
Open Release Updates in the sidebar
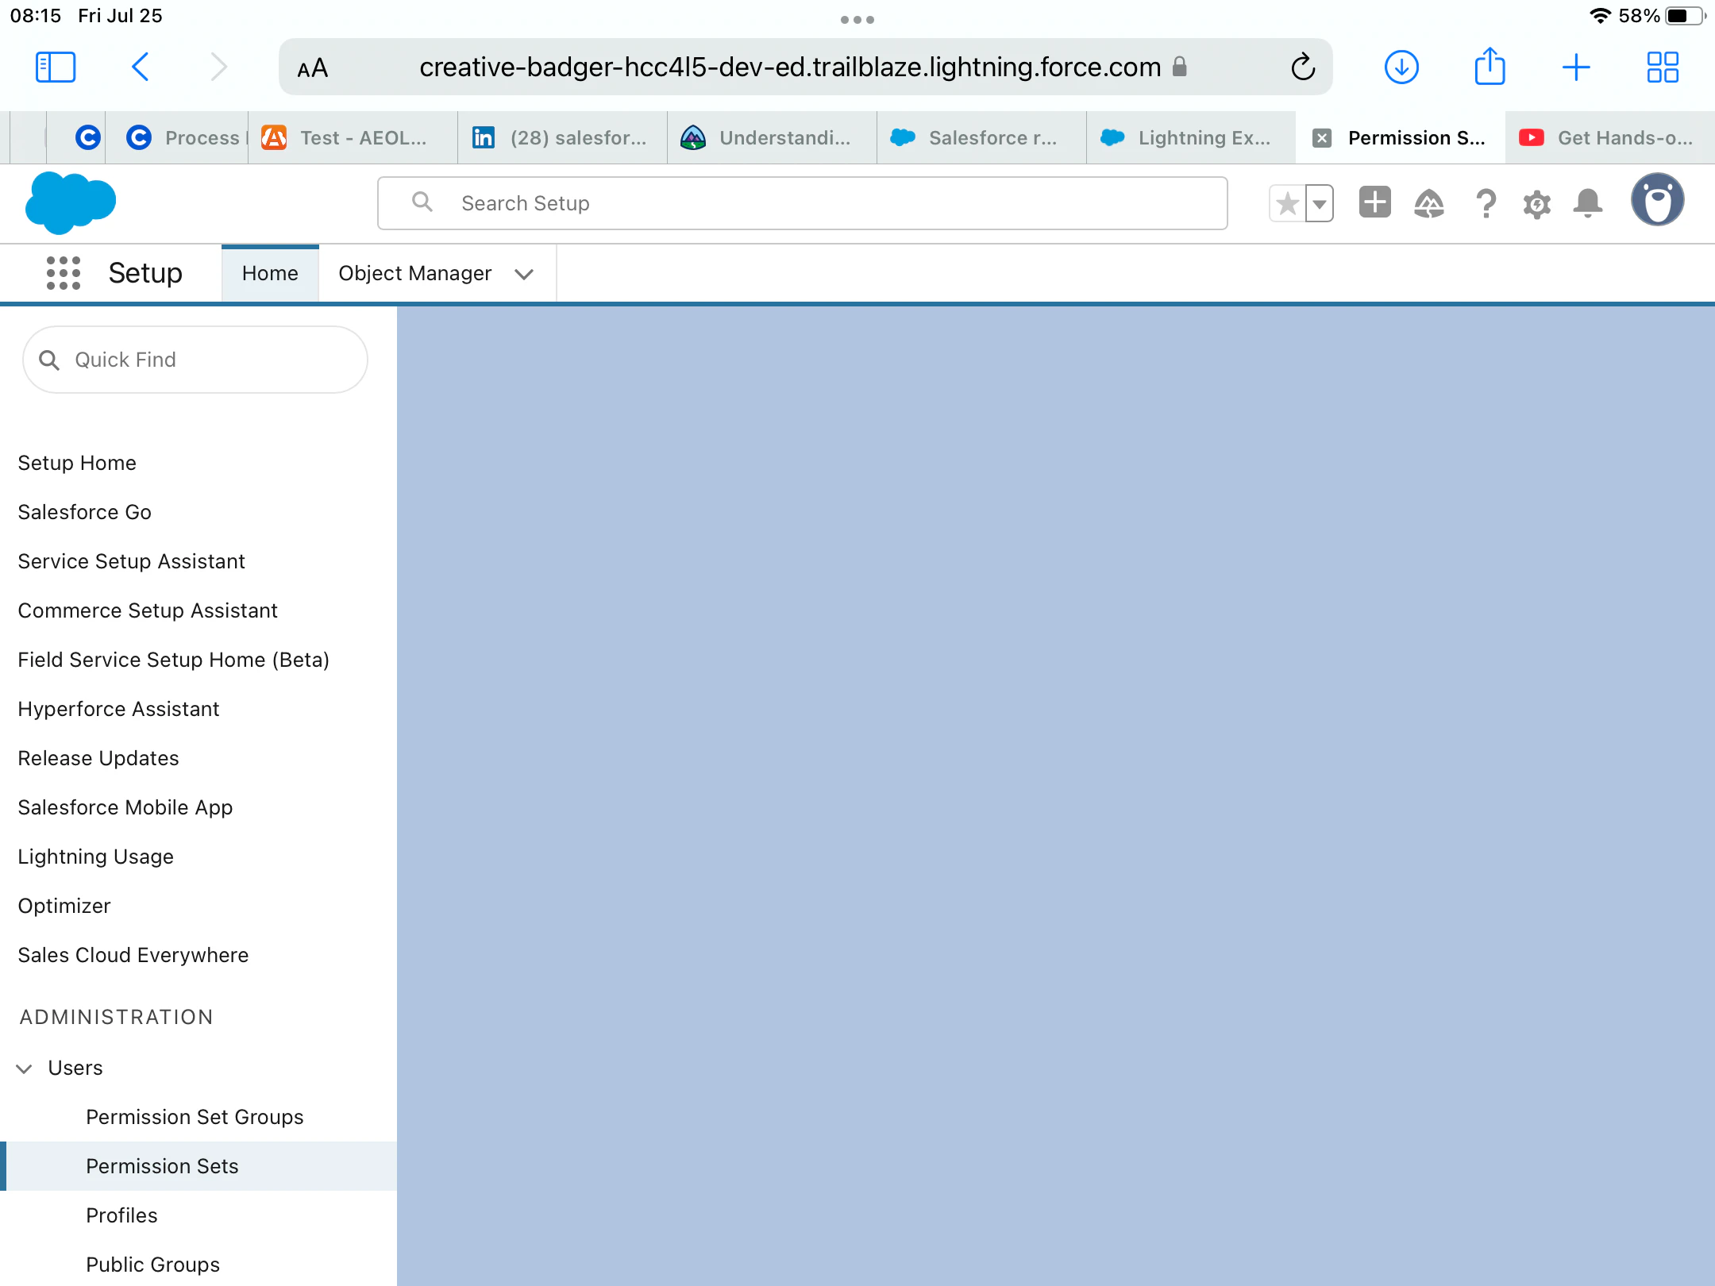98,758
